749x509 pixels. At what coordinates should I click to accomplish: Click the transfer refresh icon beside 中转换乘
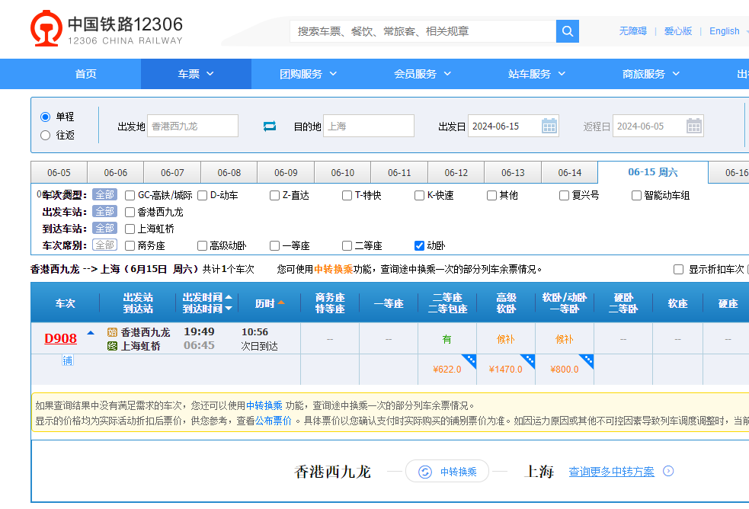tap(425, 472)
